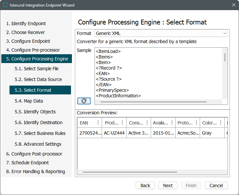Image resolution: width=239 pixels, height=195 pixels.
Task: Click the wizard window icon in title bar
Action: [6, 5]
